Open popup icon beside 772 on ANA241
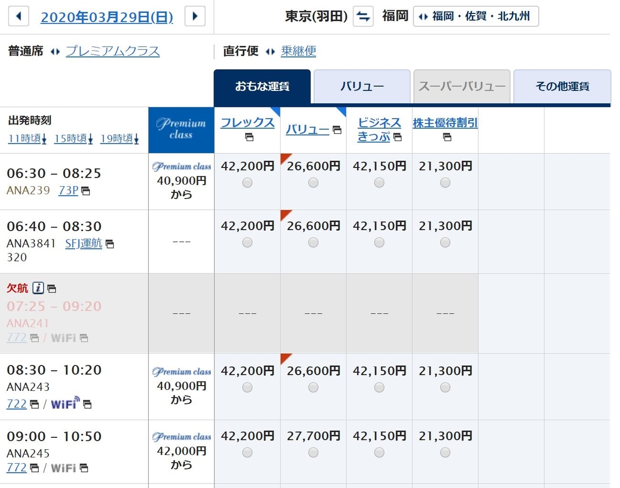 34,338
